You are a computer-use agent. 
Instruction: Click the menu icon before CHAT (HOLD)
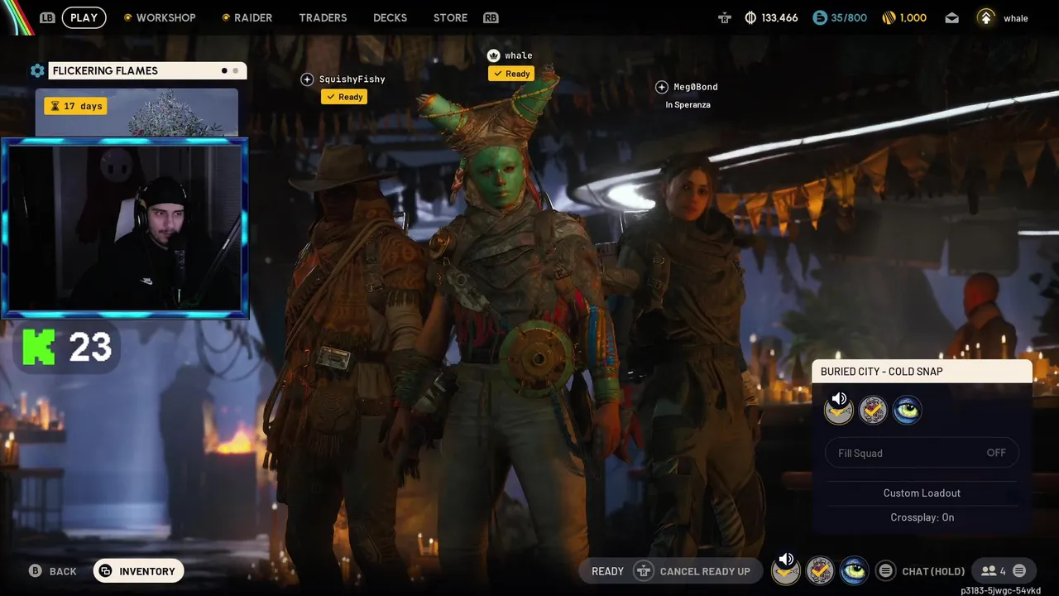[885, 571]
